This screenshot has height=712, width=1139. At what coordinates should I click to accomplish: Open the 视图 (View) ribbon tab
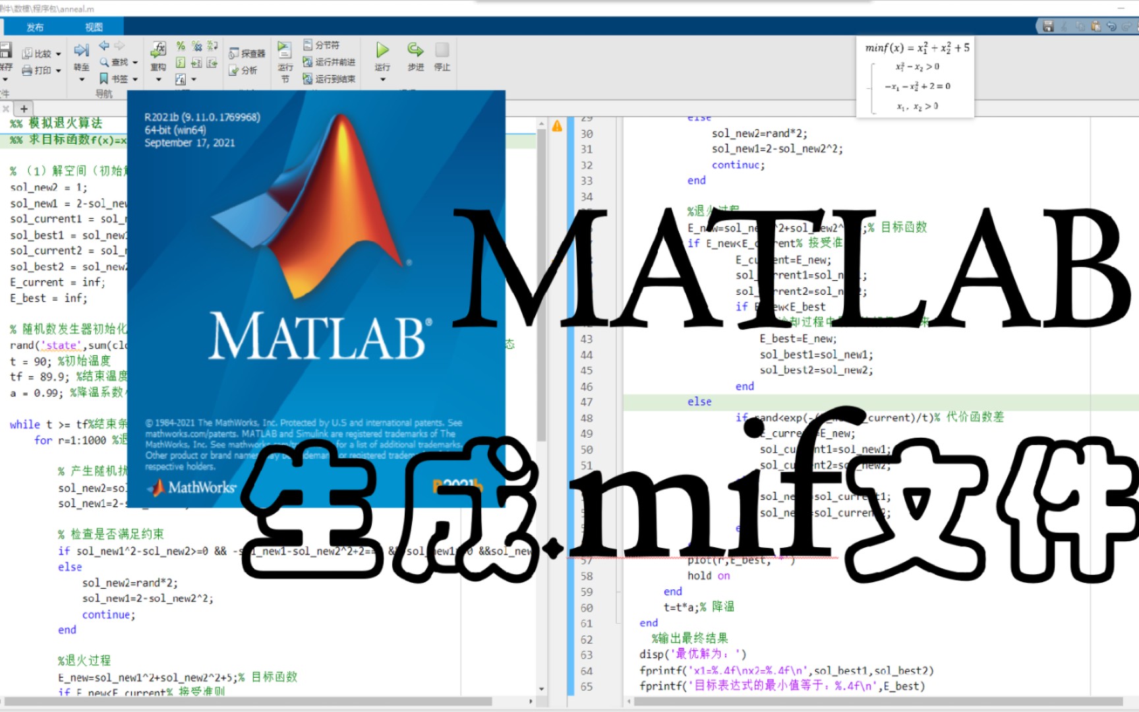pos(94,27)
